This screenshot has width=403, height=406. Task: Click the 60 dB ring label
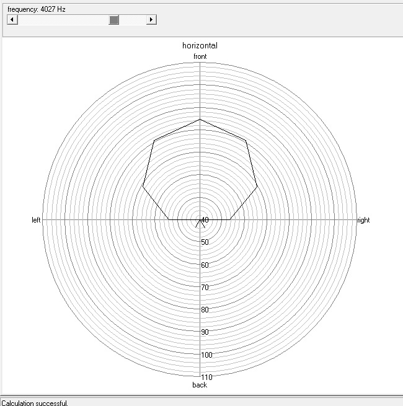[x=205, y=265]
